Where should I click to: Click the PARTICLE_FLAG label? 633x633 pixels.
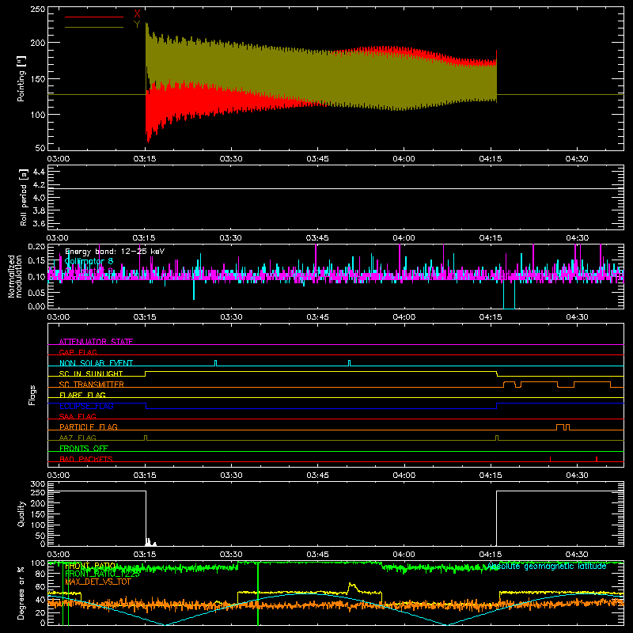pos(89,426)
